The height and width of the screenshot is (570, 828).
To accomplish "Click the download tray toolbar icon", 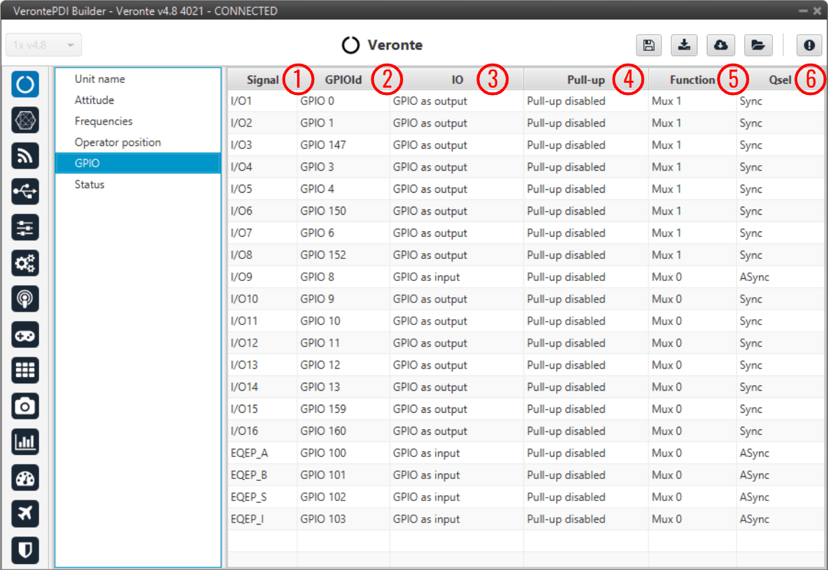I will (x=684, y=45).
